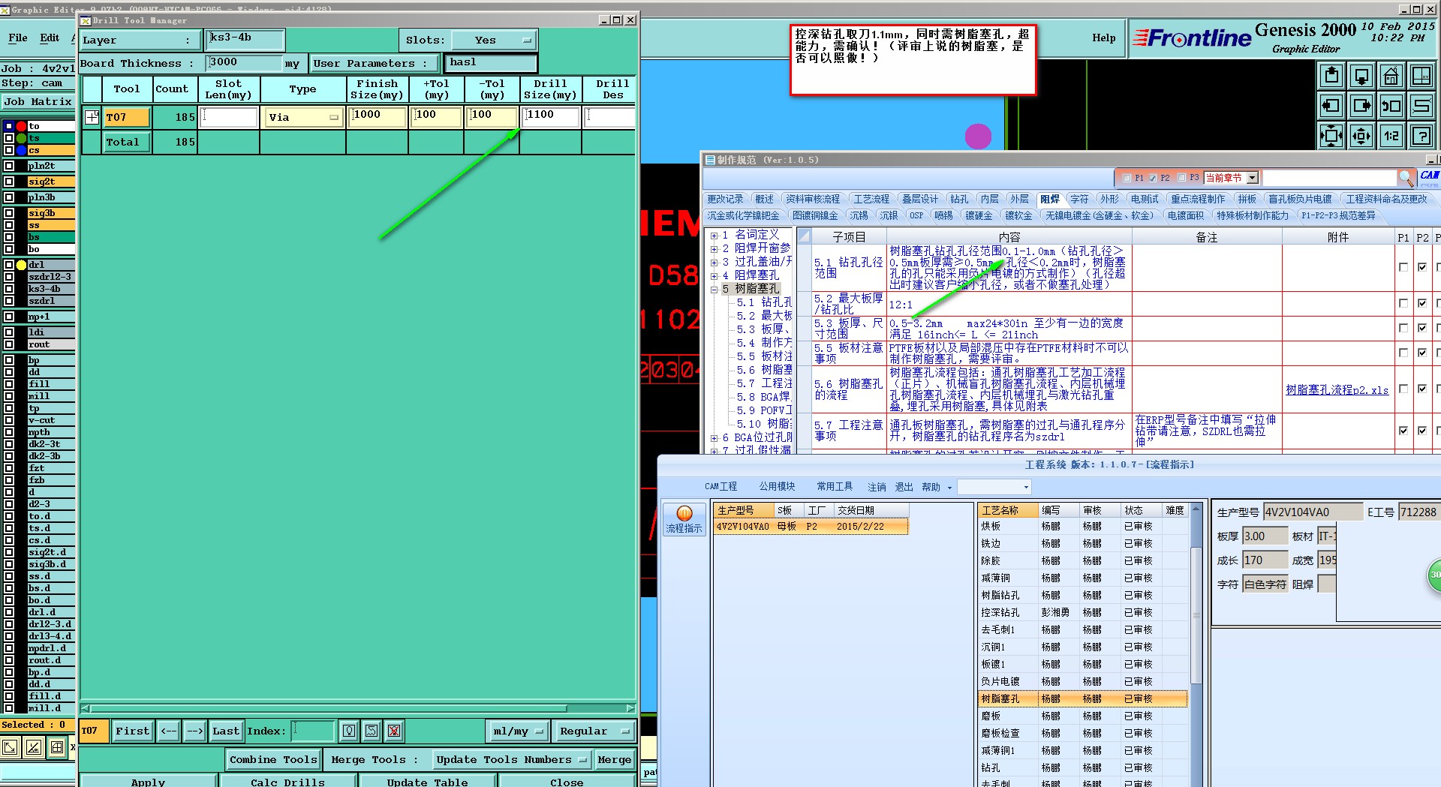1441x787 pixels.
Task: Click the refresh icon beside Index field
Action: 372,731
